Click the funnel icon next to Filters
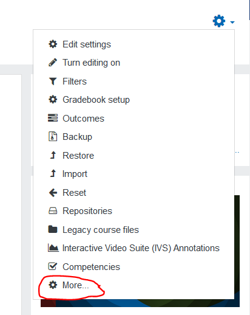250x315 pixels. click(53, 81)
